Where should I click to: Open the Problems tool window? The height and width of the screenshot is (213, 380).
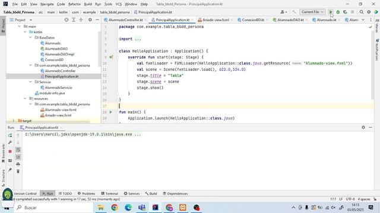click(86, 193)
